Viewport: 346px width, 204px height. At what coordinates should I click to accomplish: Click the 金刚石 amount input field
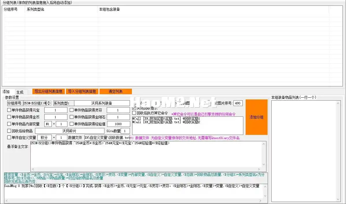(x=118, y=117)
